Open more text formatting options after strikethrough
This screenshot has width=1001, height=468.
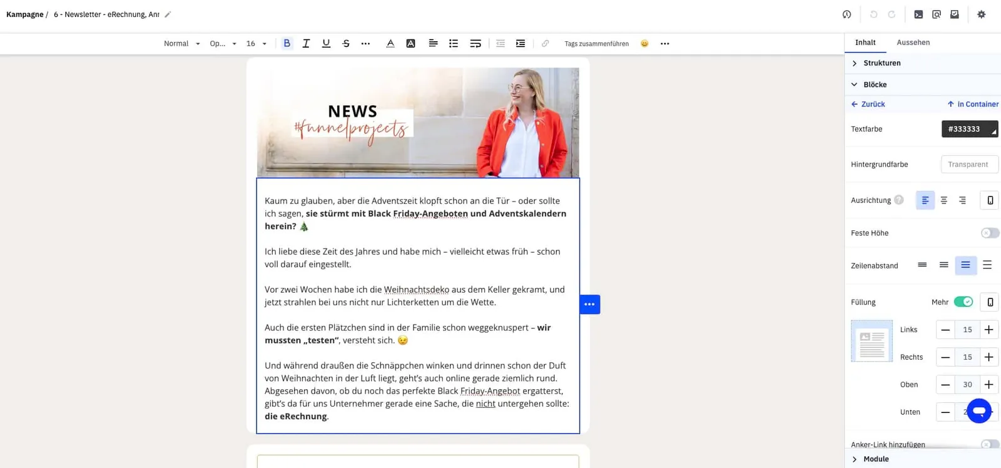click(366, 43)
